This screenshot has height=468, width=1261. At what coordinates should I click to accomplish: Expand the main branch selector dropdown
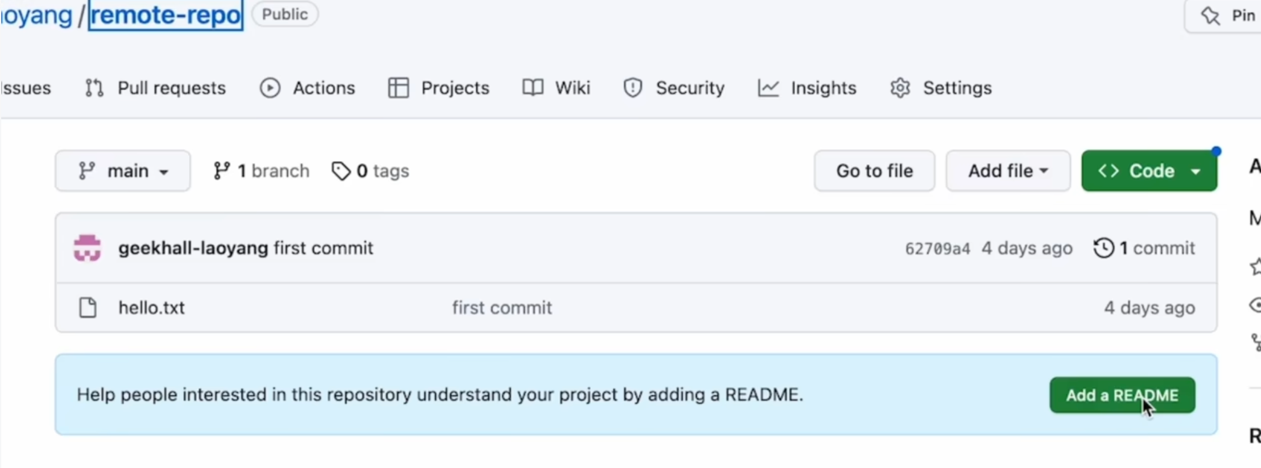(123, 171)
